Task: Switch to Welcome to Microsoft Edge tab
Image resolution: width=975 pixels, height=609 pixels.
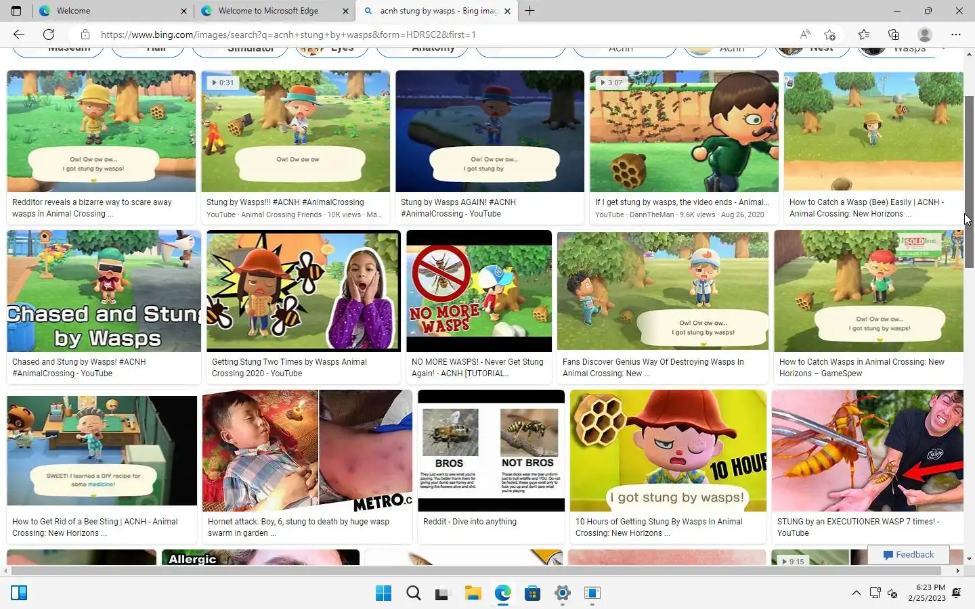Action: click(x=274, y=11)
